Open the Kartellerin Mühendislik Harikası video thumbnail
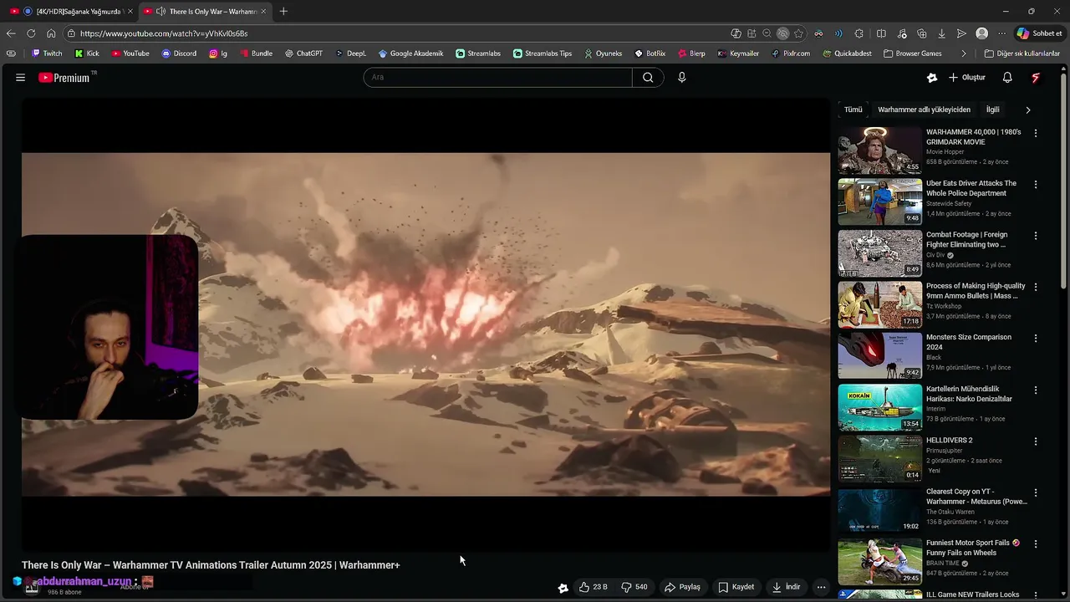Image resolution: width=1070 pixels, height=602 pixels. (x=880, y=407)
